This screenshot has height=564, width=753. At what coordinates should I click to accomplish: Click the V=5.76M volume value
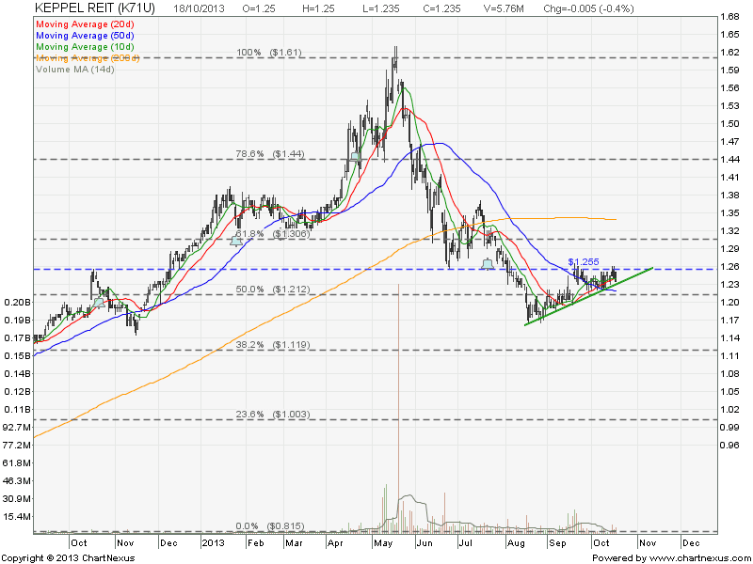click(504, 8)
